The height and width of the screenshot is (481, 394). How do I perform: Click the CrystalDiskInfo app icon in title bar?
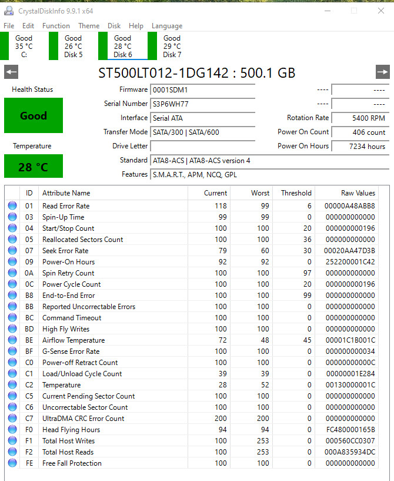(x=9, y=11)
